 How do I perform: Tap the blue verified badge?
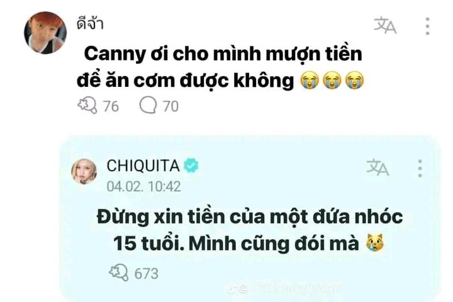coord(191,165)
